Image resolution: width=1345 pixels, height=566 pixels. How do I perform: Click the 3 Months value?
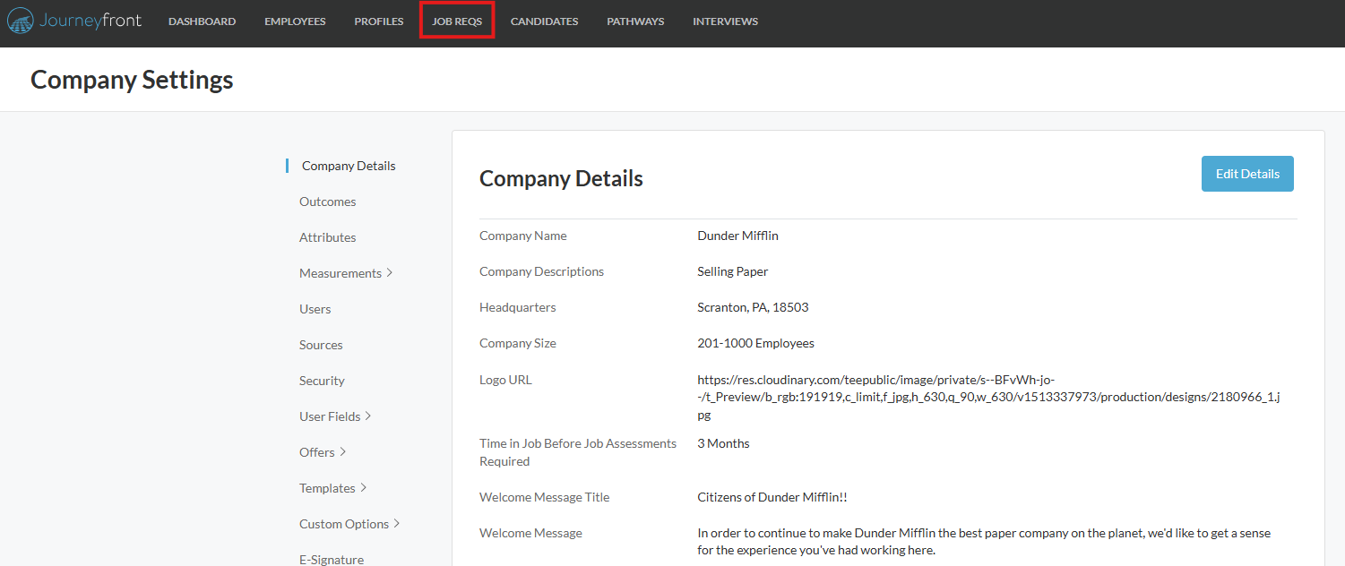(x=723, y=443)
